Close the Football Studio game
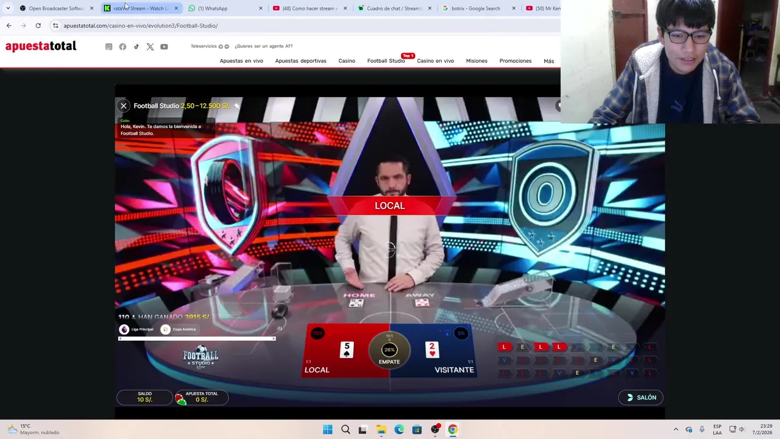The image size is (780, 439). 124,105
